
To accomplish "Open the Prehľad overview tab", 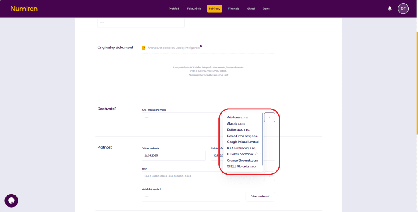I will (x=174, y=9).
